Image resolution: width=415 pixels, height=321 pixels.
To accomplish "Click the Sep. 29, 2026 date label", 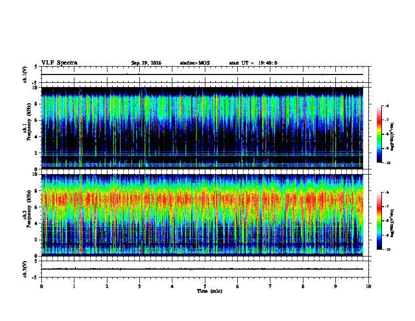I will click(146, 63).
